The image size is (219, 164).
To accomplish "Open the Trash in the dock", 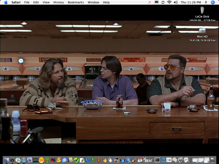I will click(x=212, y=160).
